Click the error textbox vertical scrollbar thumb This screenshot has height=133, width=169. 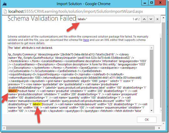pos(151,74)
